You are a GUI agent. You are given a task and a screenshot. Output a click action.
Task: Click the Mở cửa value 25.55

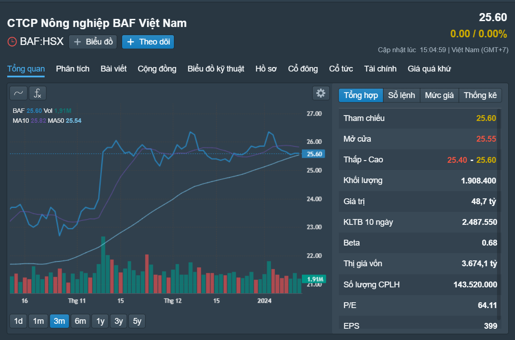[x=486, y=139]
